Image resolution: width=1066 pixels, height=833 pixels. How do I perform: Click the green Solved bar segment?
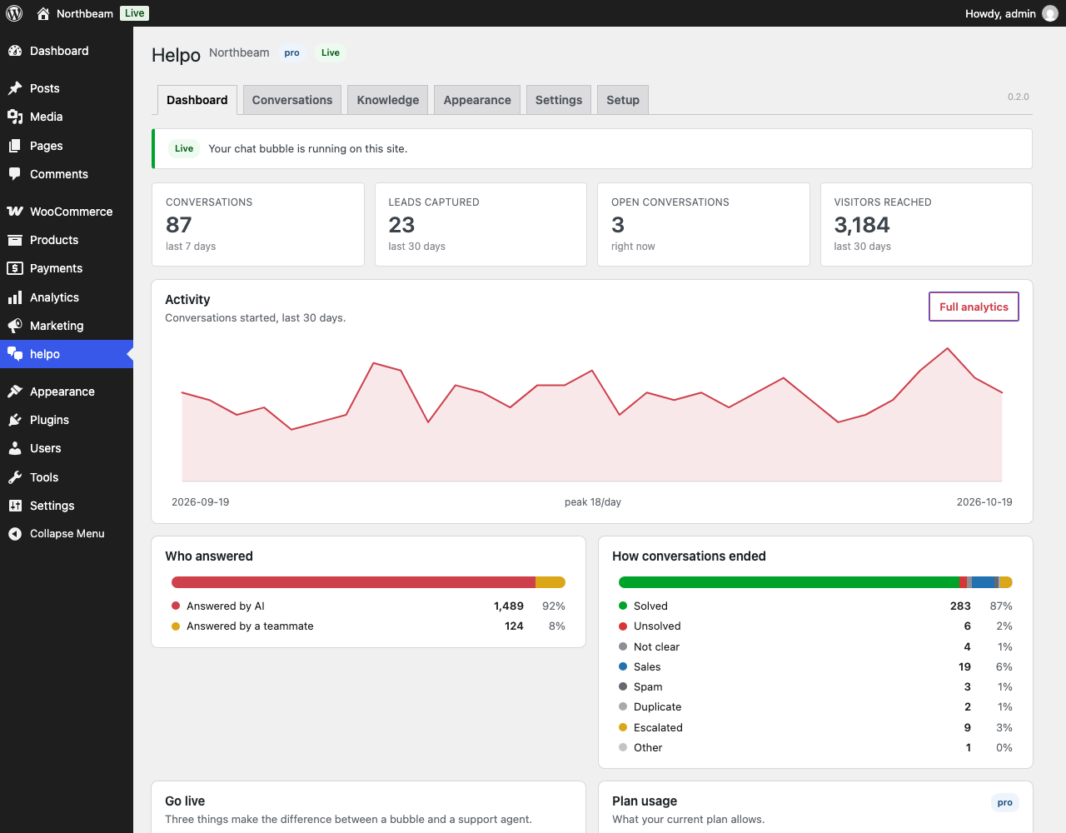pyautogui.click(x=789, y=582)
